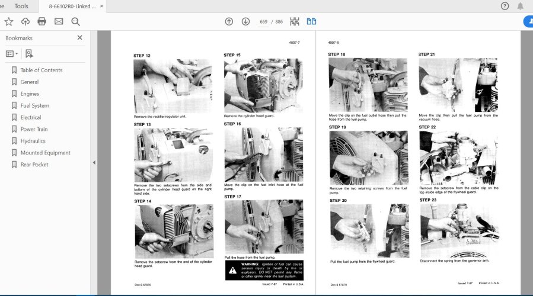Close the Bookmarks panel
This screenshot has width=533, height=296.
pyautogui.click(x=80, y=38)
